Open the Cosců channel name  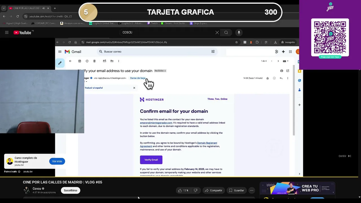[37, 189]
